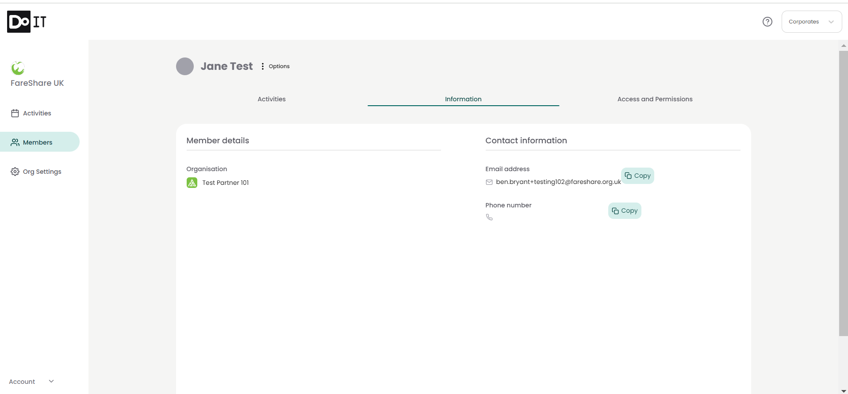Click the Activities calendar icon in sidebar
The width and height of the screenshot is (848, 394).
[15, 113]
